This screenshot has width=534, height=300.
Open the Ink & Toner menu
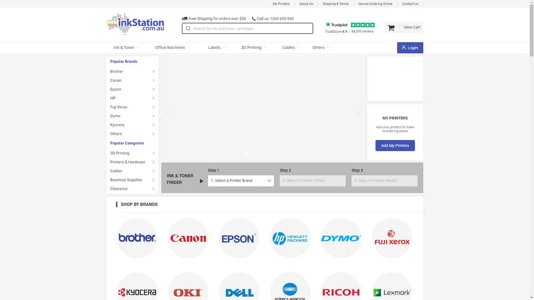pyautogui.click(x=126, y=48)
